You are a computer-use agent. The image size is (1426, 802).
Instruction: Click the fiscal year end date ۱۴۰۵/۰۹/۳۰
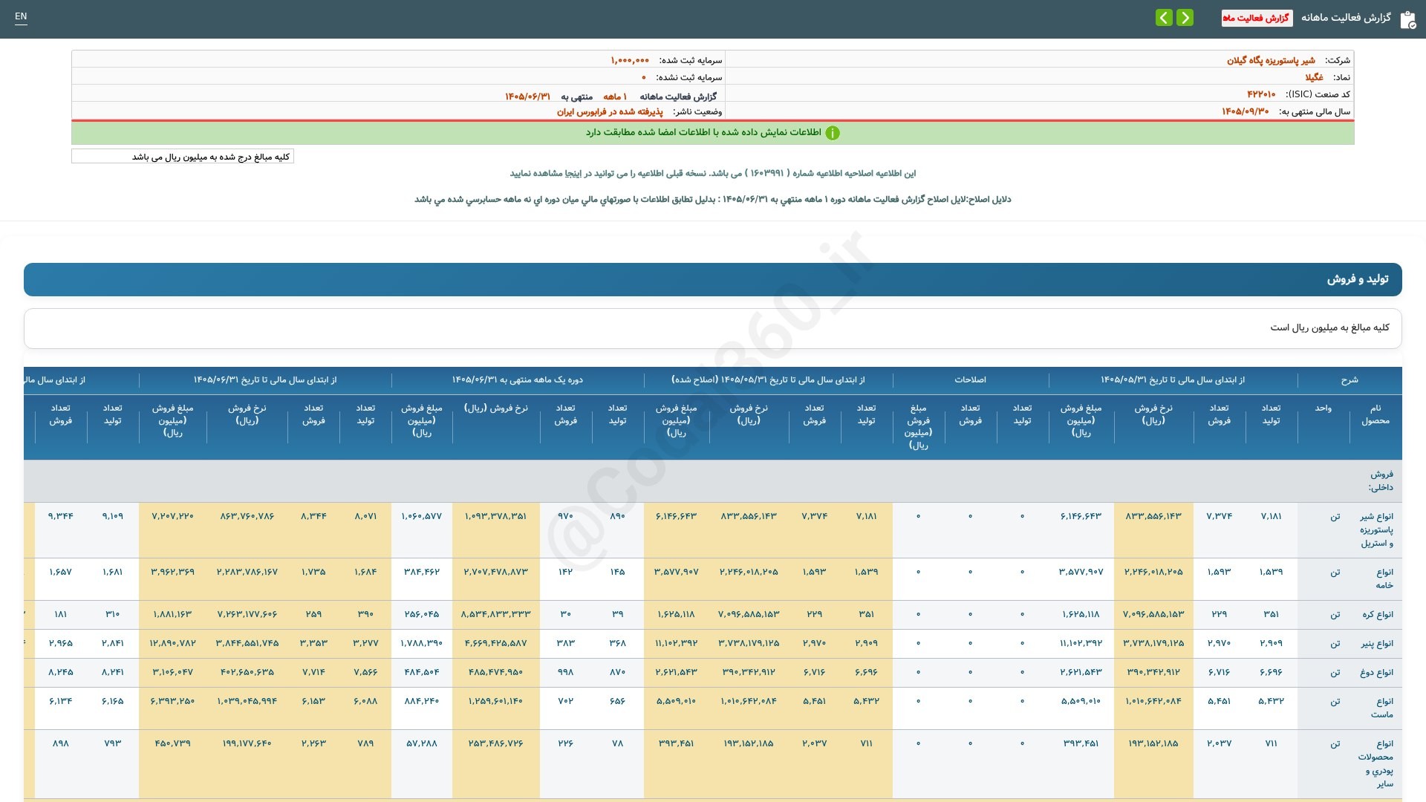click(1245, 111)
